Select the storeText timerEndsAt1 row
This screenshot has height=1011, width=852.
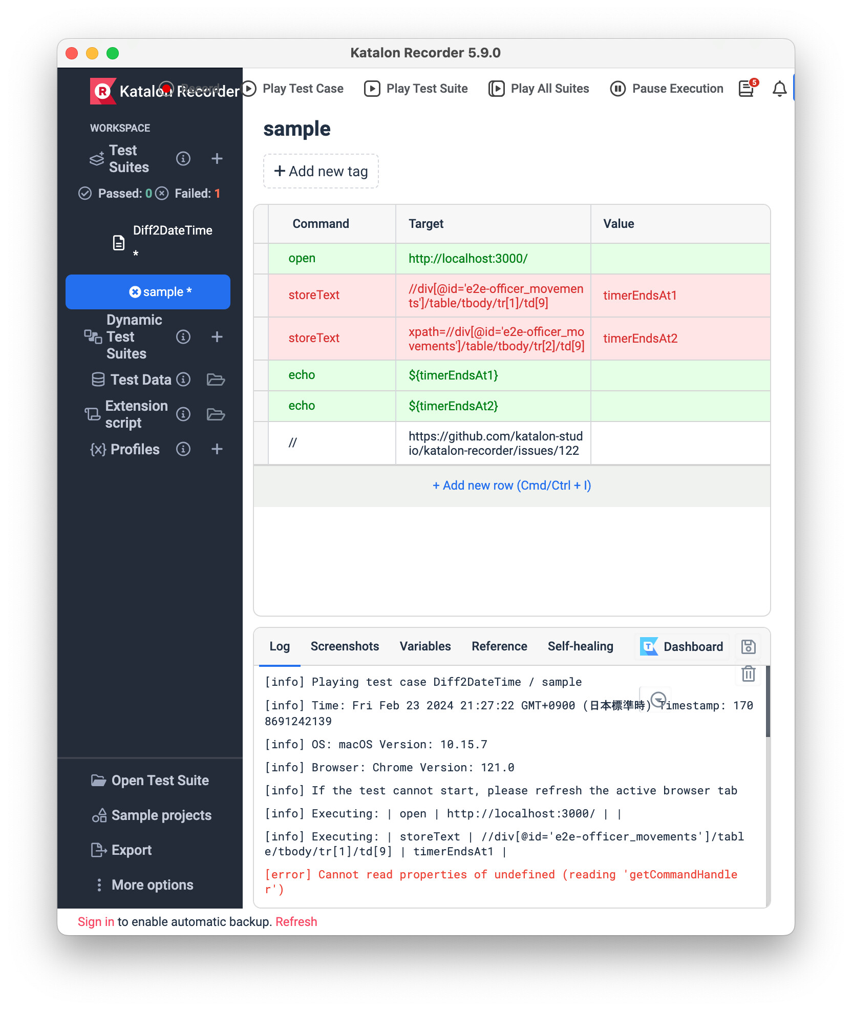[x=512, y=296]
